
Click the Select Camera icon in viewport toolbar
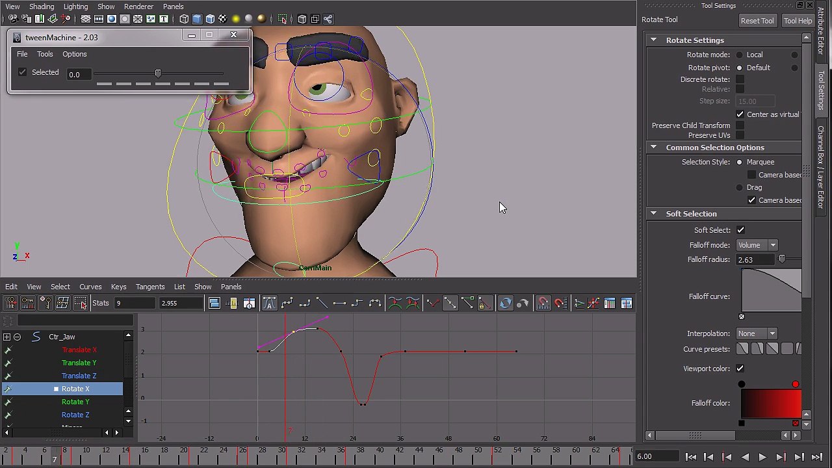12,19
